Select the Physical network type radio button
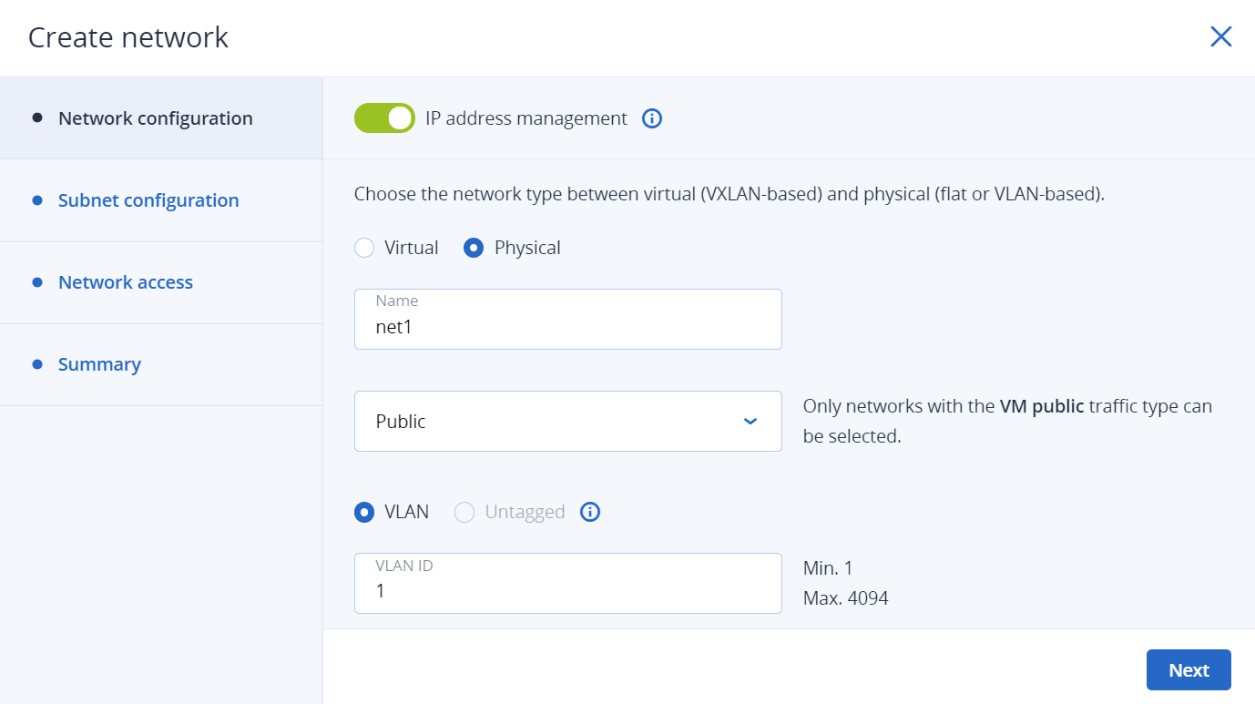The width and height of the screenshot is (1255, 704). coord(474,248)
